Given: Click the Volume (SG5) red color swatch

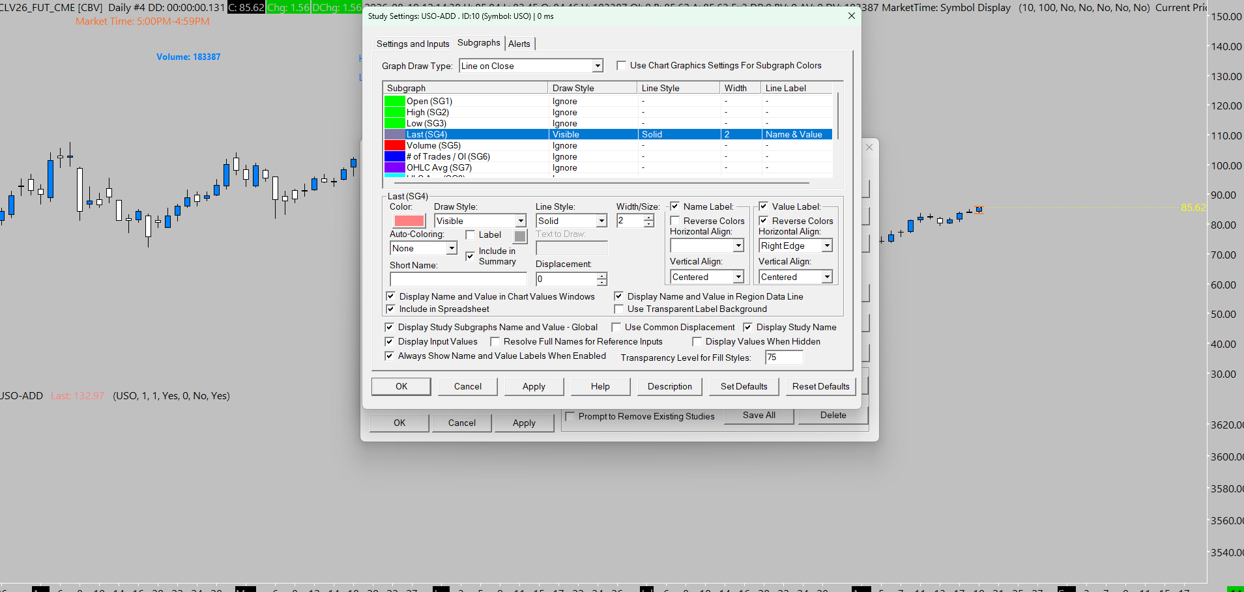Looking at the screenshot, I should pos(395,145).
